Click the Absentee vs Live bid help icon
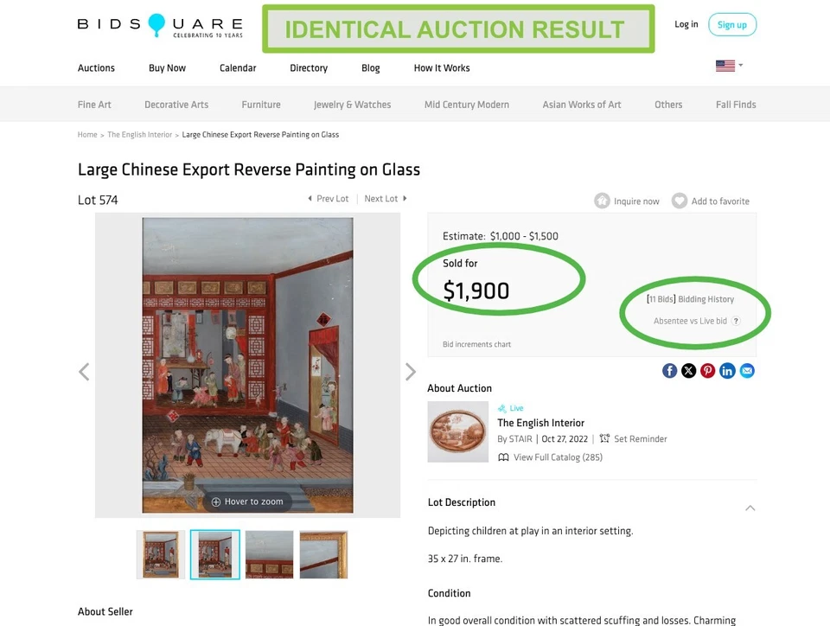 coord(736,321)
